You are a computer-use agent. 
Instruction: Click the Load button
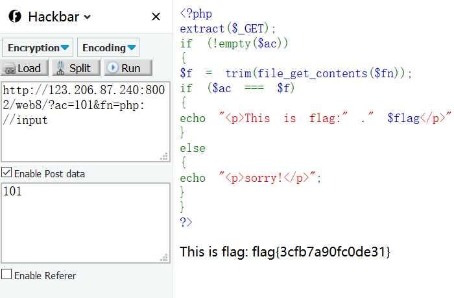click(25, 68)
